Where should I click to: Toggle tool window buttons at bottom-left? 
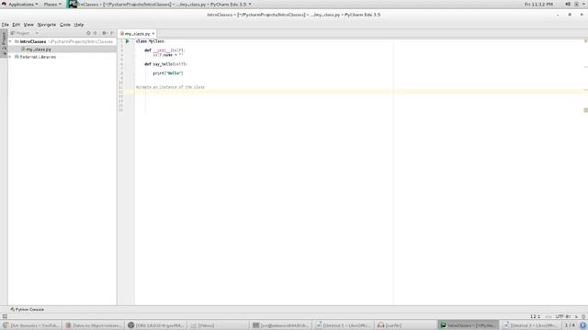pos(5,316)
